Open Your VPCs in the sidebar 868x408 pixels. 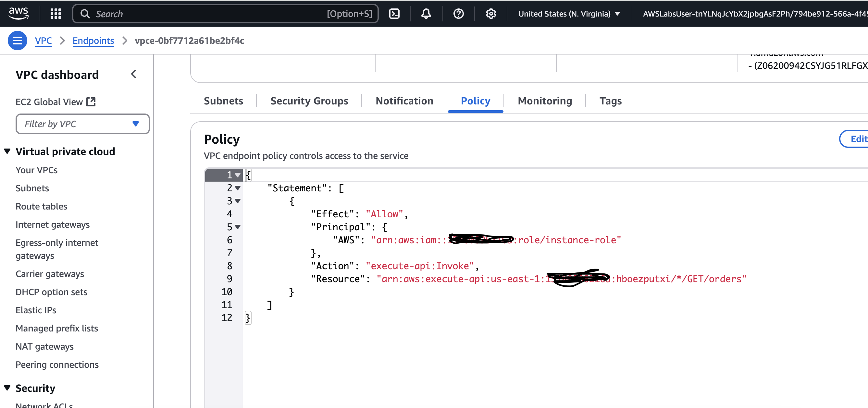(x=36, y=170)
